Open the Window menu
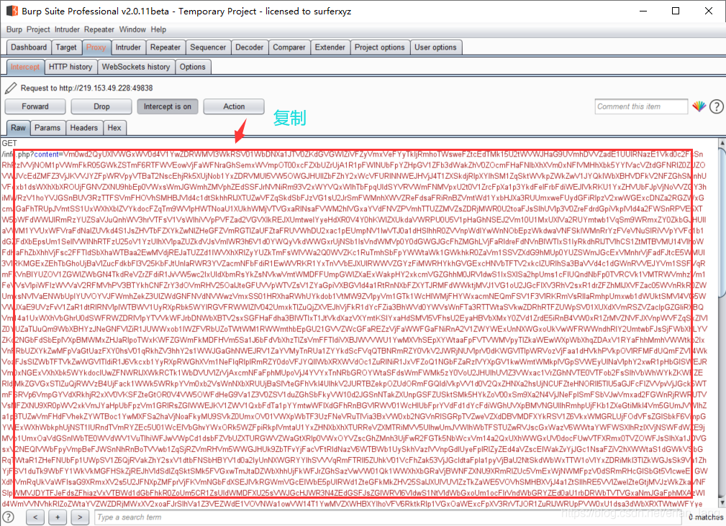 click(x=132, y=29)
